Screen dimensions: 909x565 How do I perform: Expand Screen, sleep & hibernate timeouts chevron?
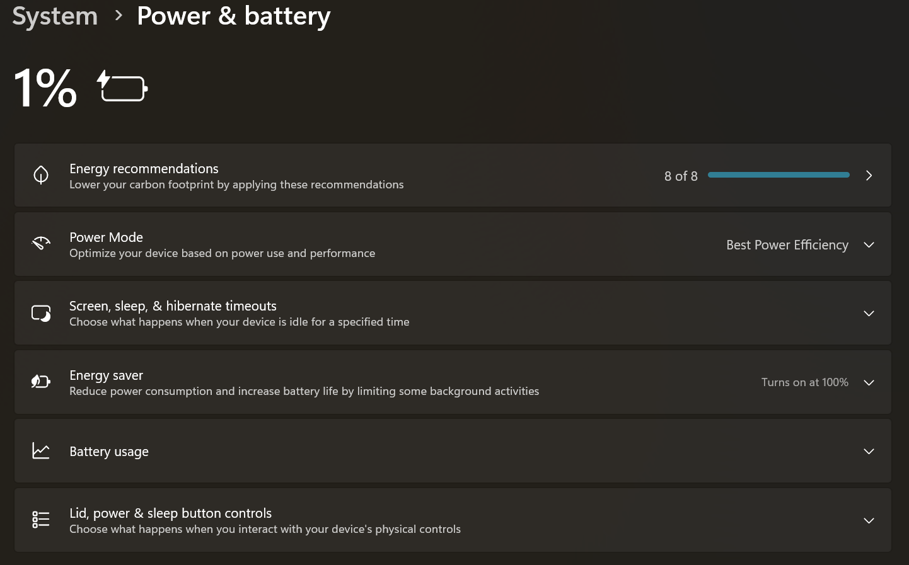869,314
